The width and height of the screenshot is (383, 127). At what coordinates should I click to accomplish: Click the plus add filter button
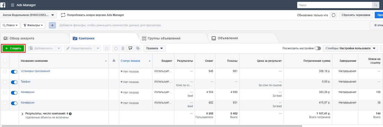(52, 25)
